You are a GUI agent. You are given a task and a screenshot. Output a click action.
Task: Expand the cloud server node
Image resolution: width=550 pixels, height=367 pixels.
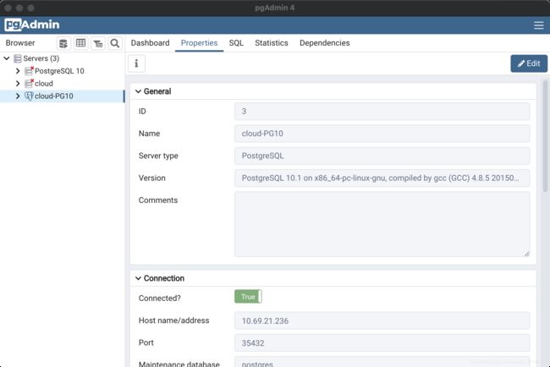(18, 84)
